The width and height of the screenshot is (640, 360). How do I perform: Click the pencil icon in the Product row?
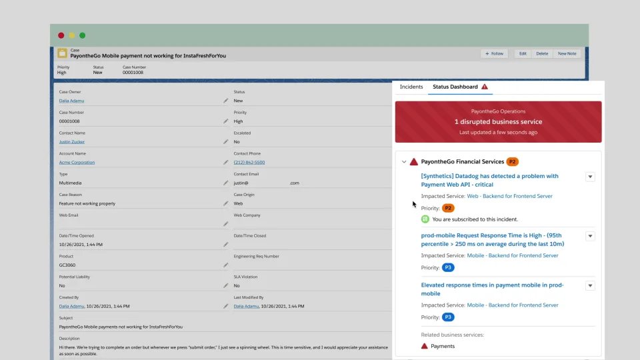click(x=225, y=265)
